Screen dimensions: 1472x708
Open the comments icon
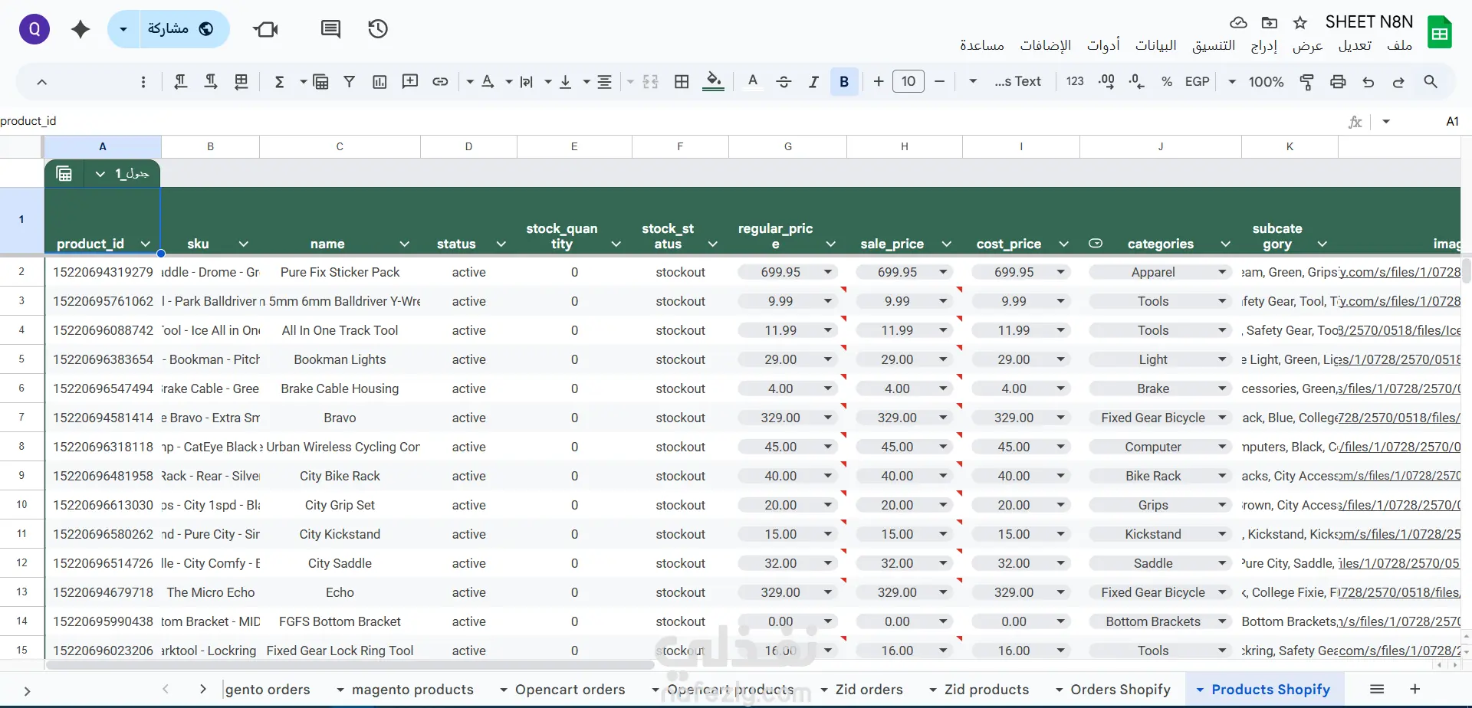pyautogui.click(x=330, y=29)
